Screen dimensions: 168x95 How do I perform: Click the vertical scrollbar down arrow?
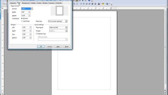coord(165,88)
